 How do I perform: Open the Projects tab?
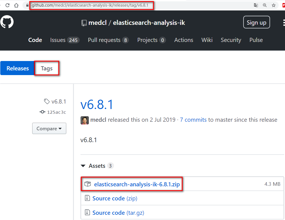click(151, 40)
